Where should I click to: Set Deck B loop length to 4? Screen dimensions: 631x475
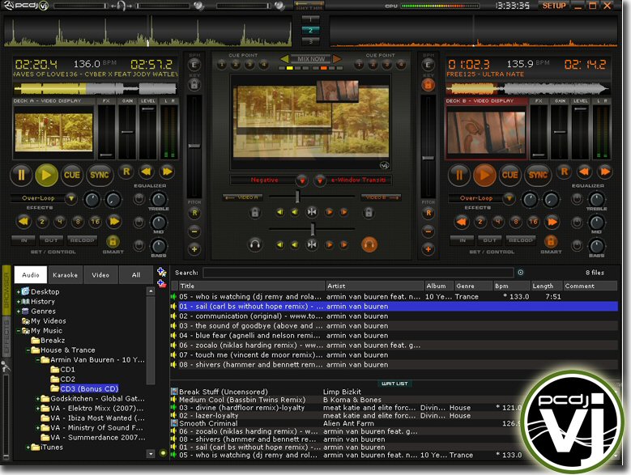click(498, 222)
